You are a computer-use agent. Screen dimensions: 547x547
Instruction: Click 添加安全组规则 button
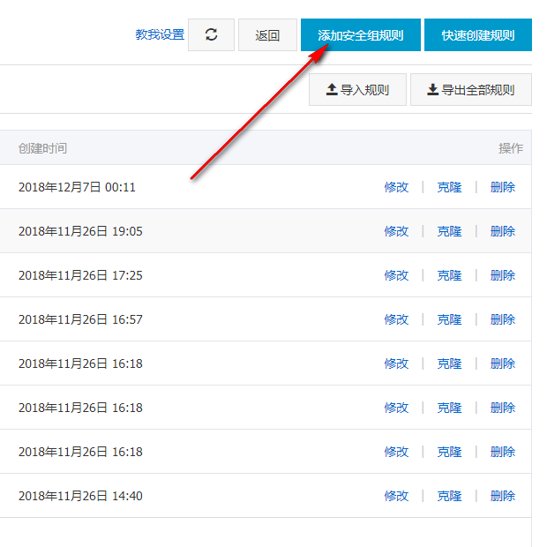361,35
